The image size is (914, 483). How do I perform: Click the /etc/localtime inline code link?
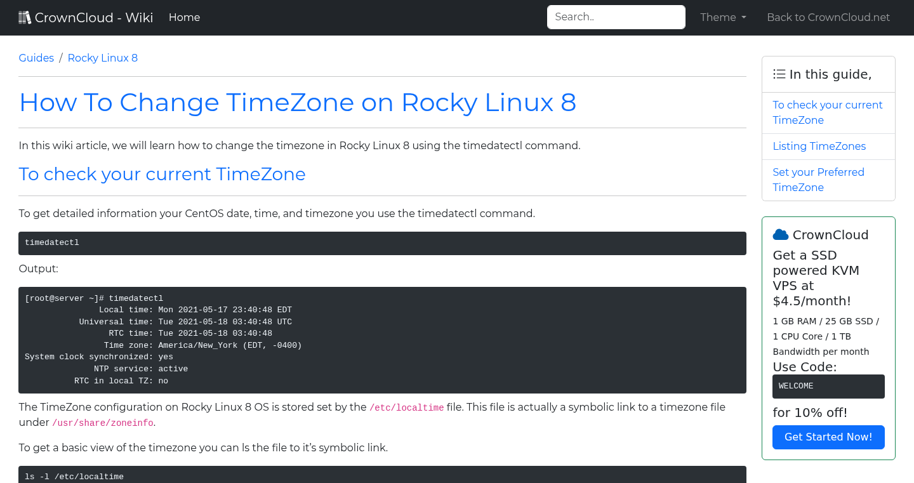click(406, 407)
